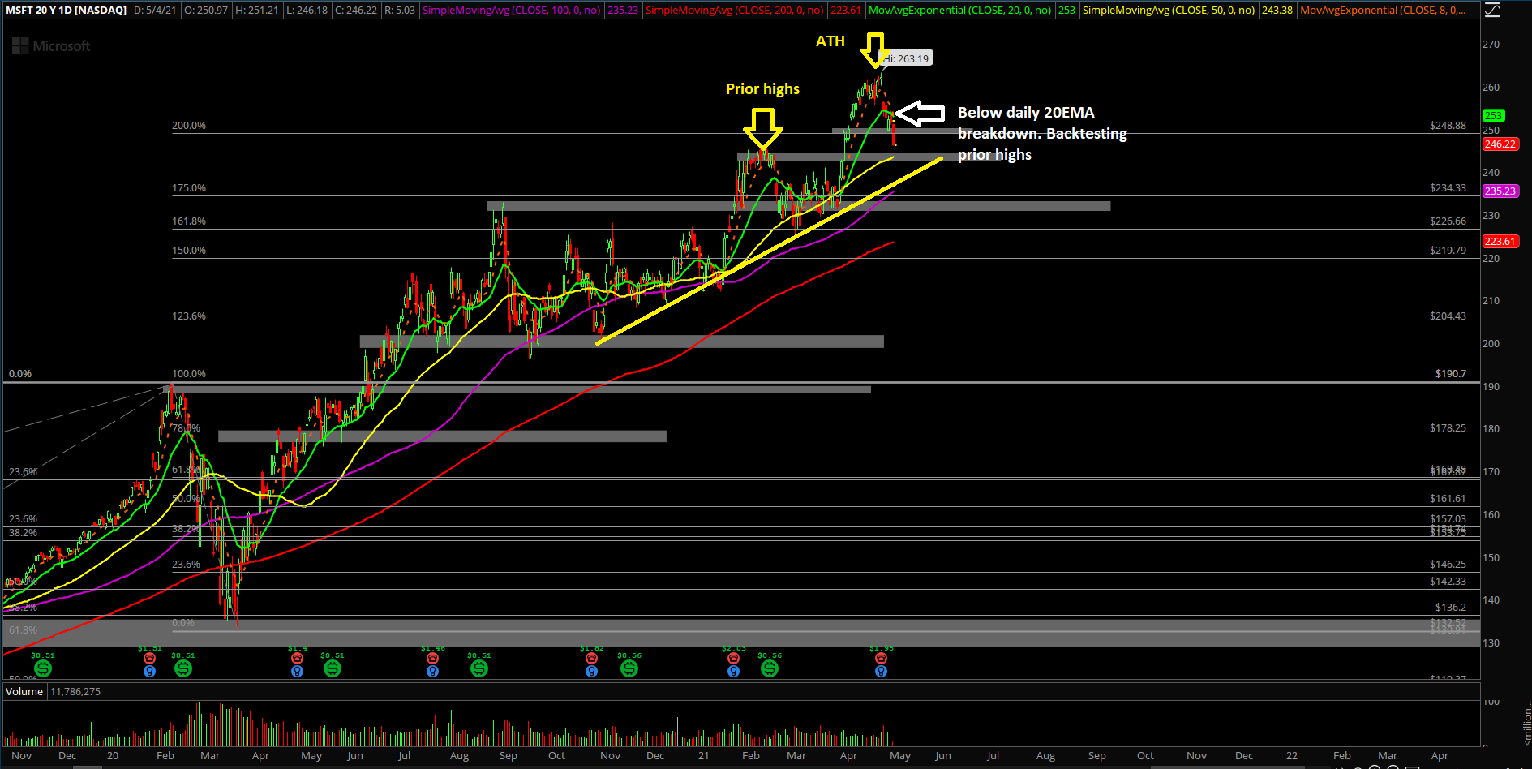The image size is (1532, 769).
Task: Open lightbulb icon under the $2.03 earnings marker
Action: click(734, 672)
